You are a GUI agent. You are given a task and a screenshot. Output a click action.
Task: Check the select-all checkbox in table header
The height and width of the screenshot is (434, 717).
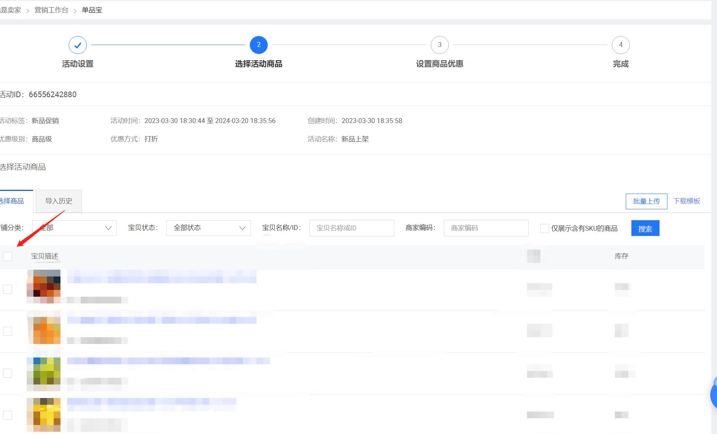[8, 256]
